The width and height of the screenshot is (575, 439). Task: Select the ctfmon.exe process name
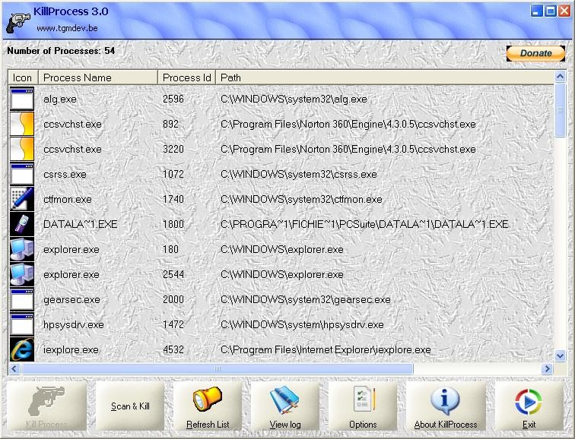(x=68, y=200)
